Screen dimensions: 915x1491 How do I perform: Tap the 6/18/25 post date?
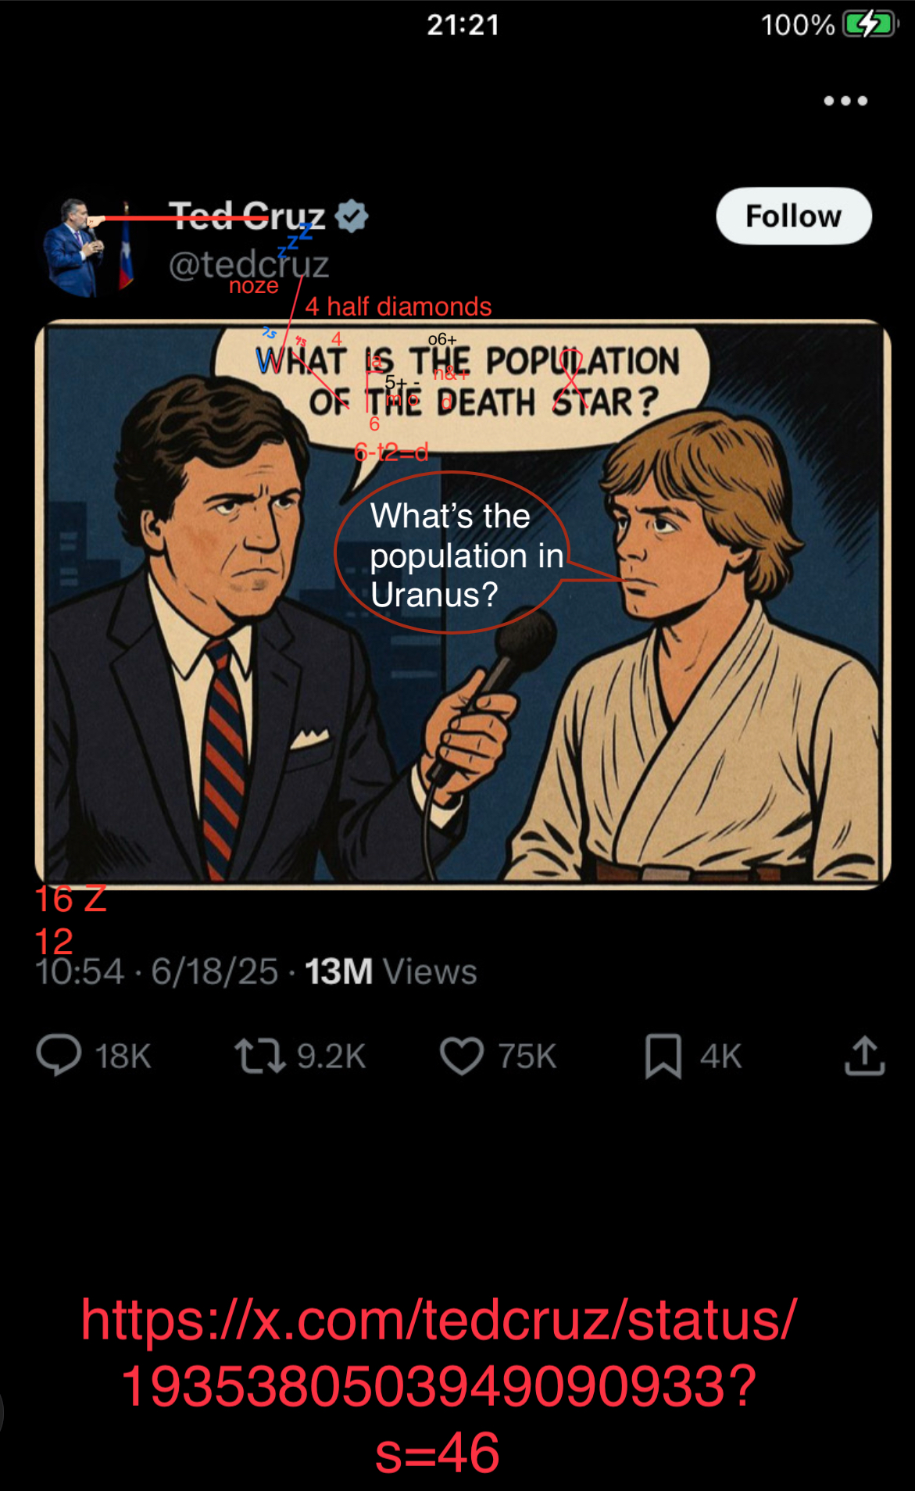215,972
